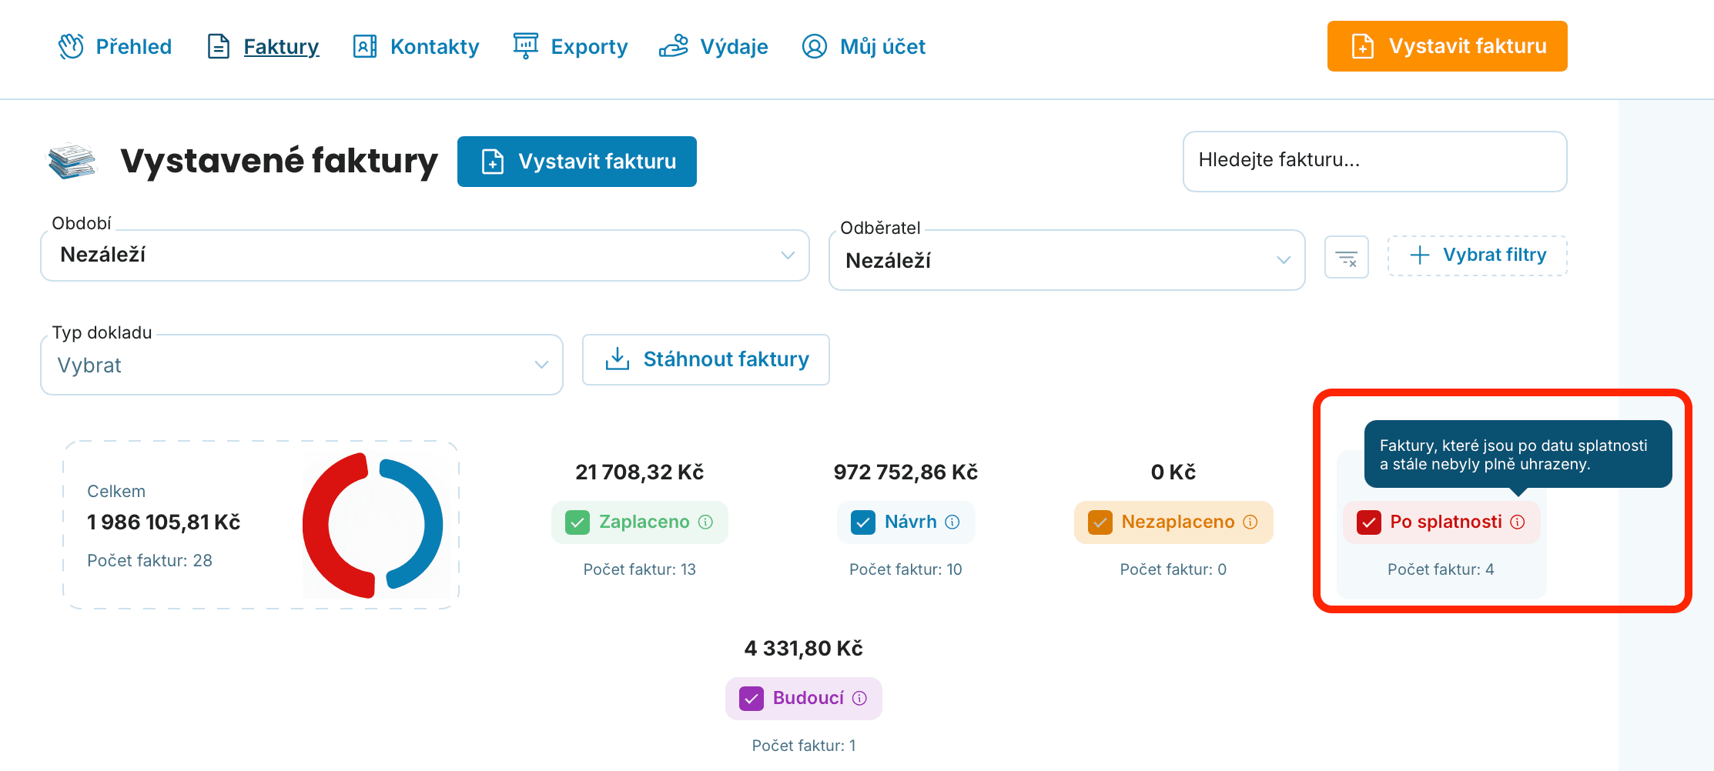Click the presentation board Exporty icon
The width and height of the screenshot is (1714, 771).
(526, 46)
